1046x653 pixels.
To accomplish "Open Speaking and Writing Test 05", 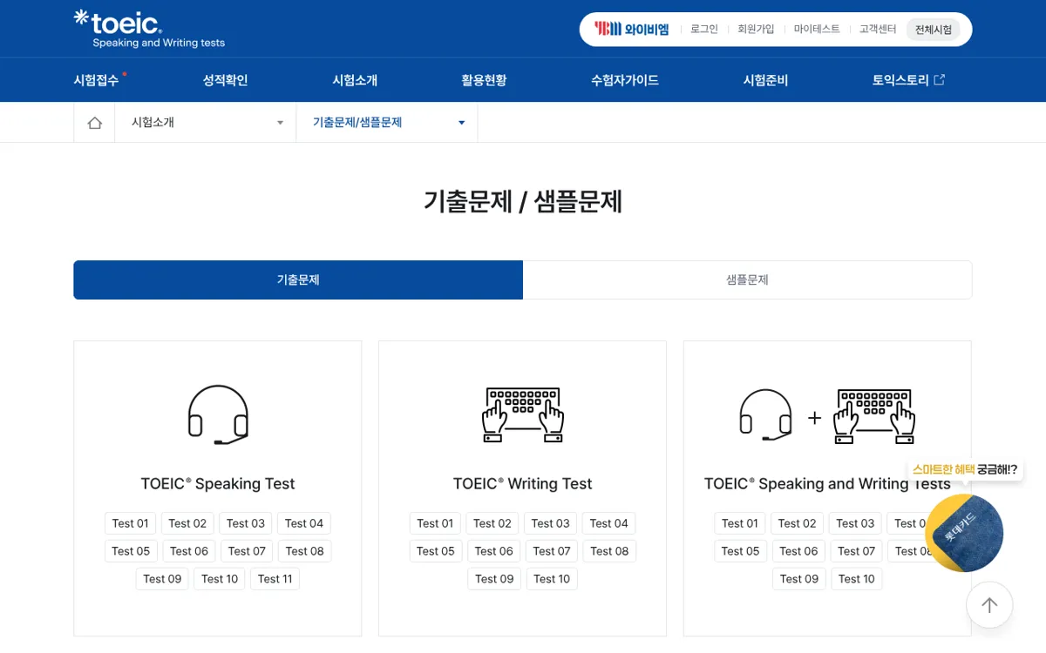I will (x=741, y=551).
